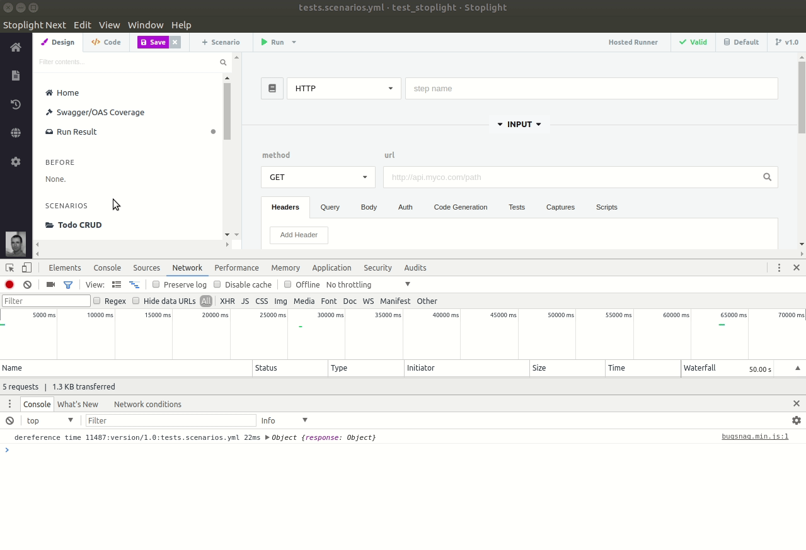Enable the Preserve log checkbox
This screenshot has height=550, width=806.
pos(156,284)
